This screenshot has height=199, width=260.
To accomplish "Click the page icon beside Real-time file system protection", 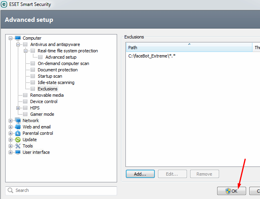I will (33, 51).
